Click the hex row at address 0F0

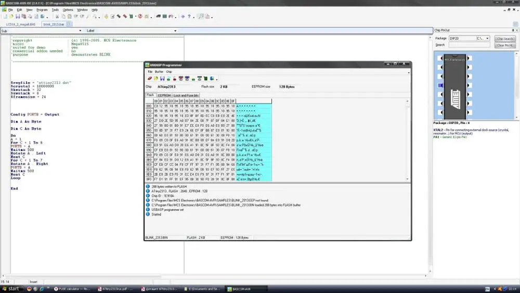[x=209, y=179]
